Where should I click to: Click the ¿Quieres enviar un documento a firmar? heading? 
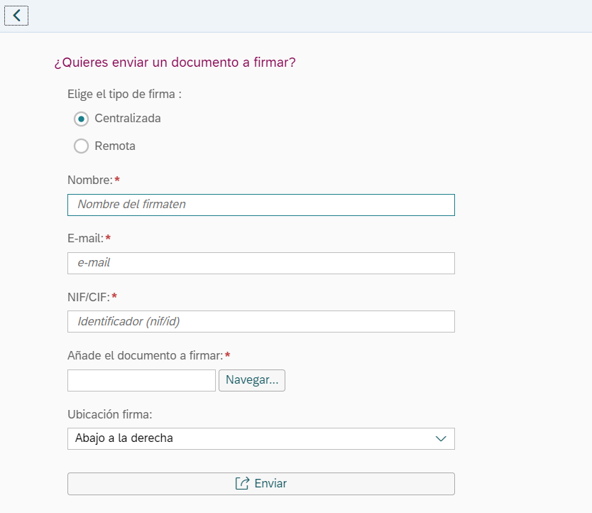175,63
